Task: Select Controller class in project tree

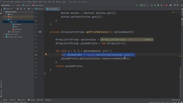Action: click(17, 24)
